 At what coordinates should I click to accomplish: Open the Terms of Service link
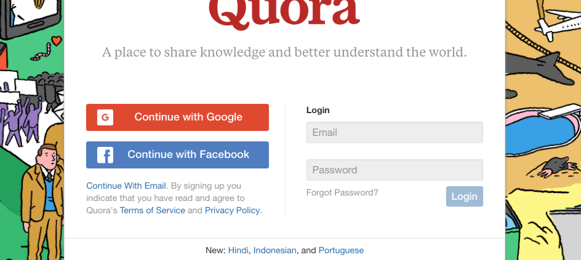(152, 210)
